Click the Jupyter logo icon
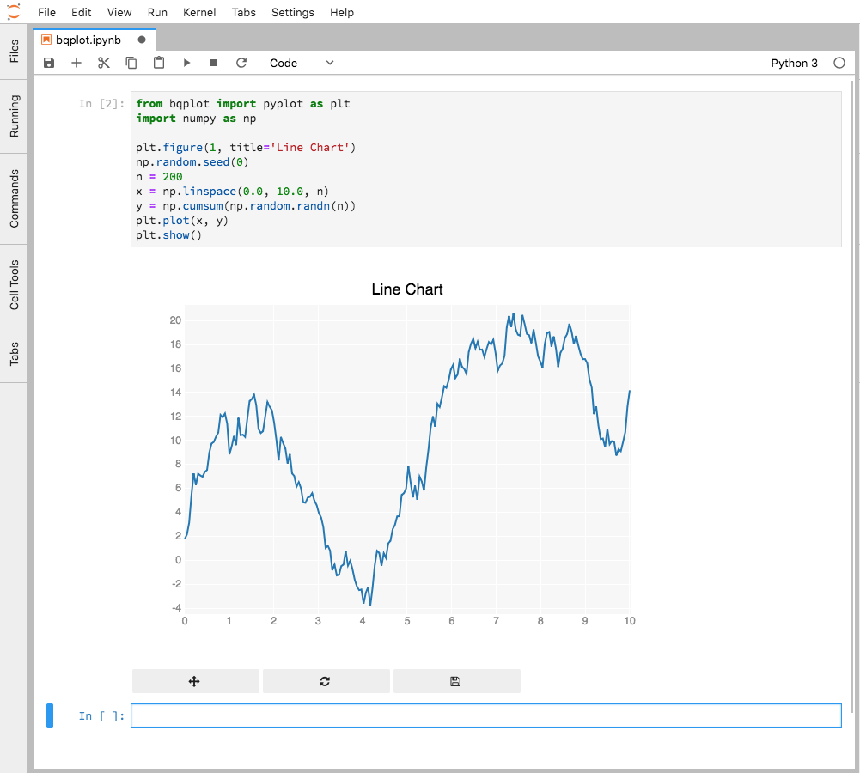The image size is (860, 773). click(x=13, y=11)
